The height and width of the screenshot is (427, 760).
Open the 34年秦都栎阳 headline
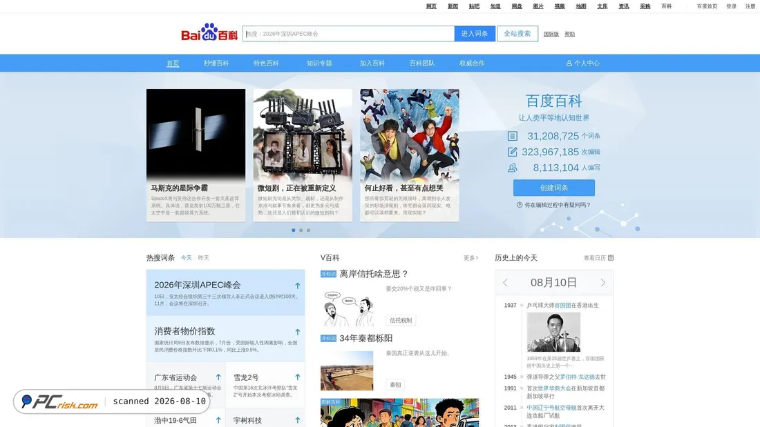coord(366,339)
